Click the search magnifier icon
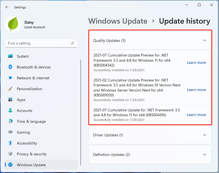This screenshot has width=219, height=173. (x=73, y=43)
